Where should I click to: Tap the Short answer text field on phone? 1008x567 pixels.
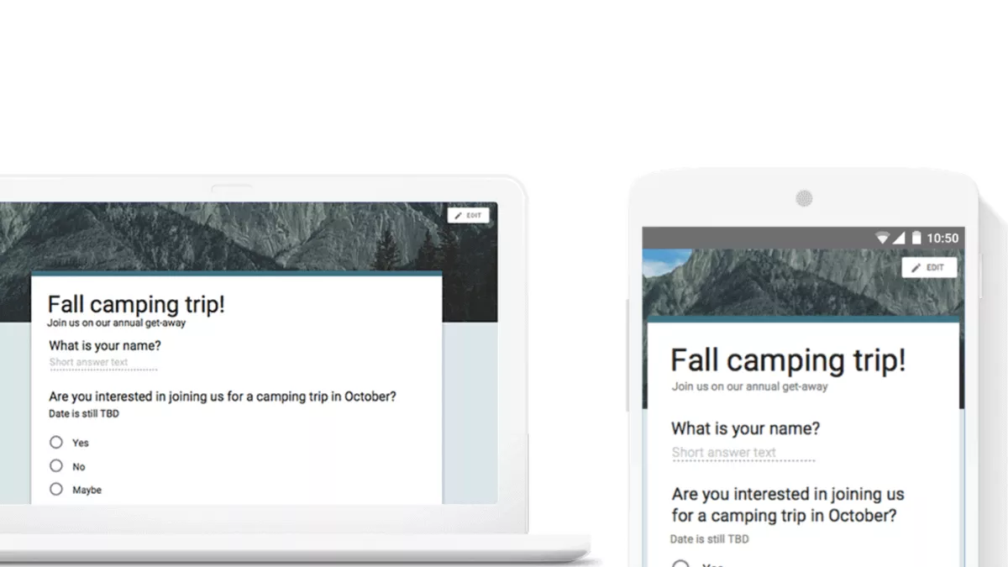coord(743,453)
